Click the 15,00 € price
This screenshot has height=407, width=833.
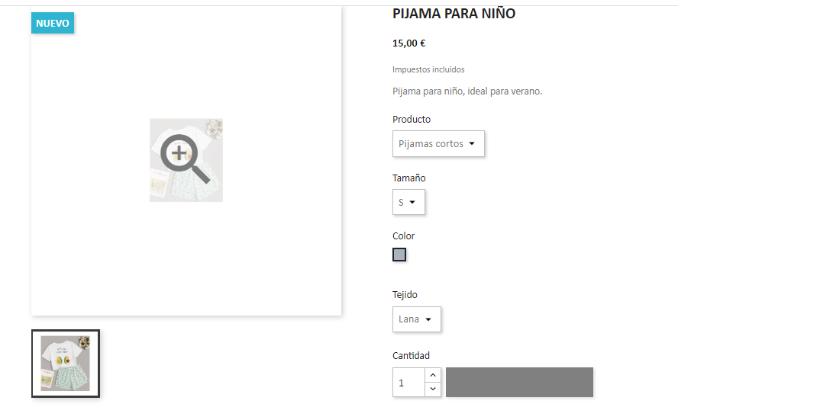pos(409,43)
